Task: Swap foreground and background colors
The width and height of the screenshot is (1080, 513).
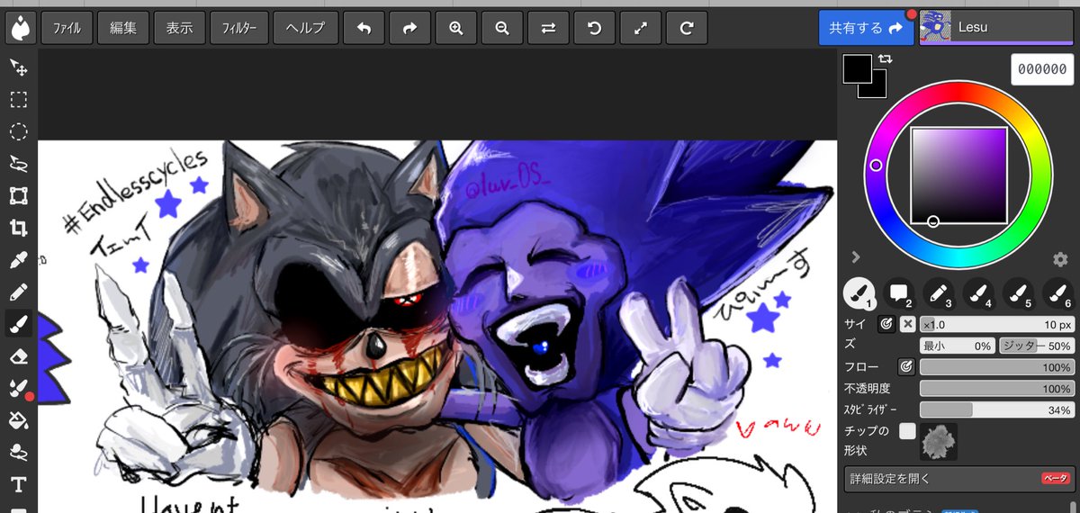Action: (885, 59)
